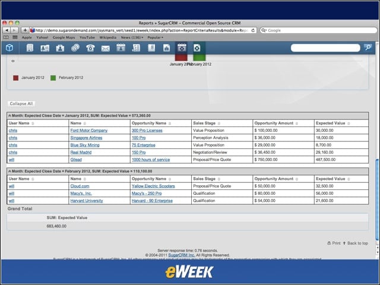Open the Gilead account link
The width and height of the screenshot is (380, 285).
[76, 160]
